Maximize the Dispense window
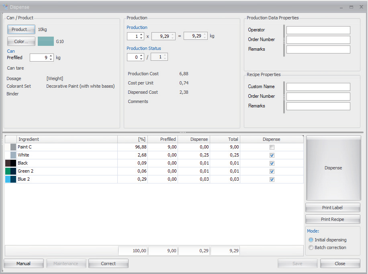This screenshot has height=274, width=368. (352, 7)
